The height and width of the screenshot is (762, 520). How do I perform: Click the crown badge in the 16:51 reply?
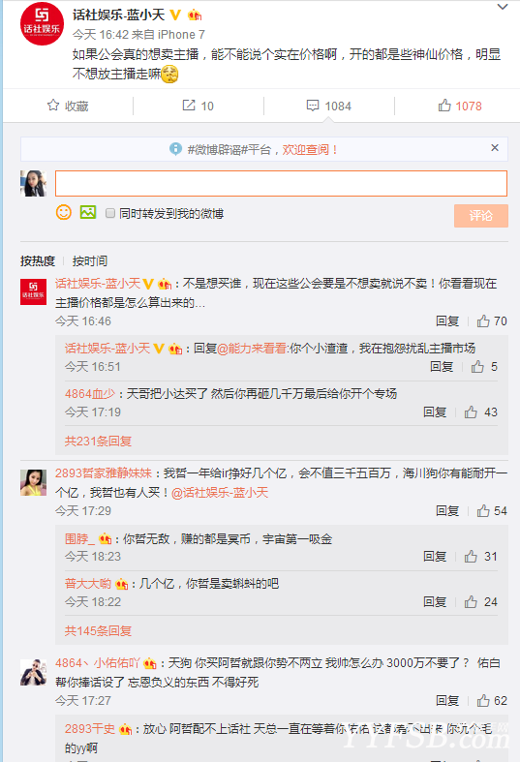coord(175,349)
